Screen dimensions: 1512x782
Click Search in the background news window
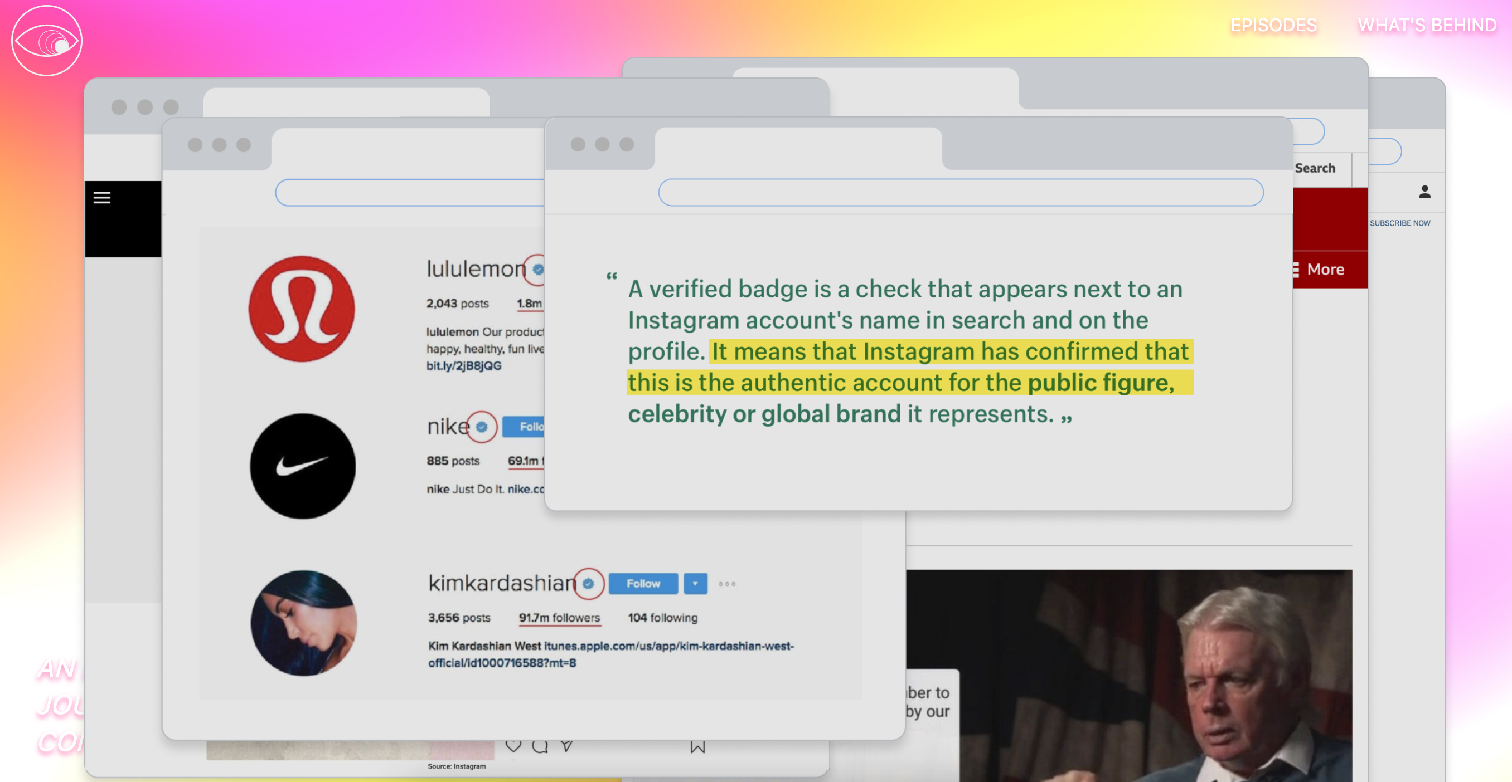pyautogui.click(x=1315, y=168)
